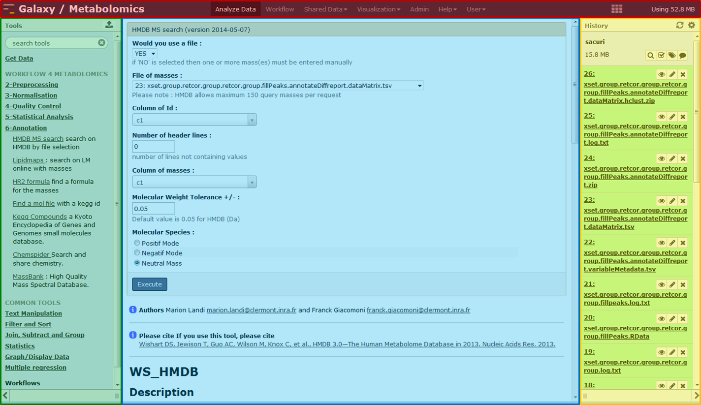The height and width of the screenshot is (405, 701).
Task: View dataset 23 data with eye icon
Action: (661, 201)
